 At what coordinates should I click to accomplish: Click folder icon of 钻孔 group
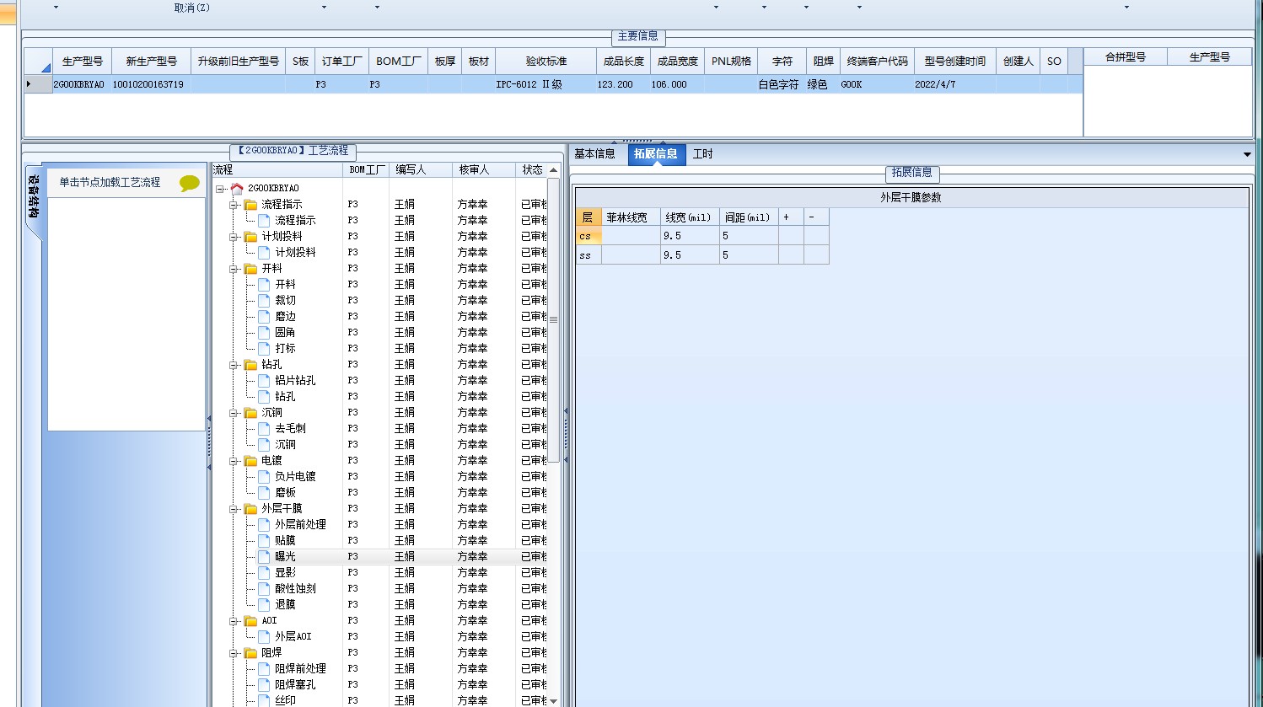click(250, 364)
